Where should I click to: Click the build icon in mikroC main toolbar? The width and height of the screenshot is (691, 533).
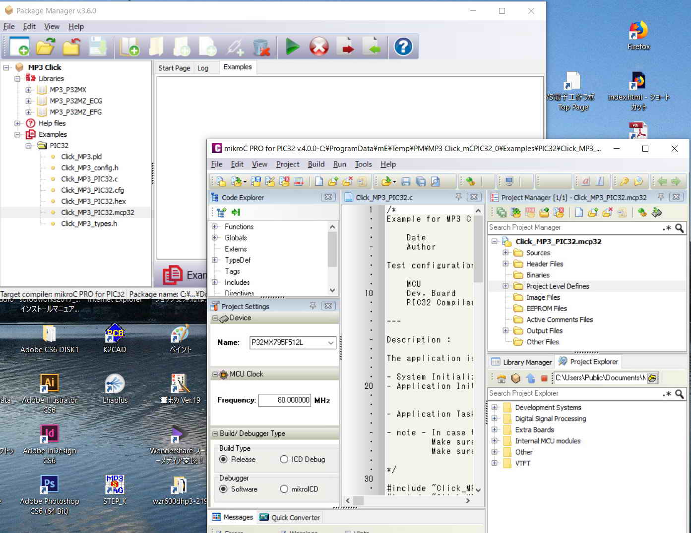(x=470, y=182)
